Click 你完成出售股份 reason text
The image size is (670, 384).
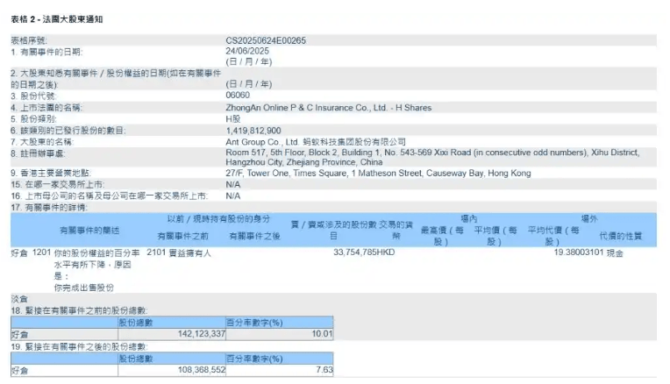click(84, 288)
